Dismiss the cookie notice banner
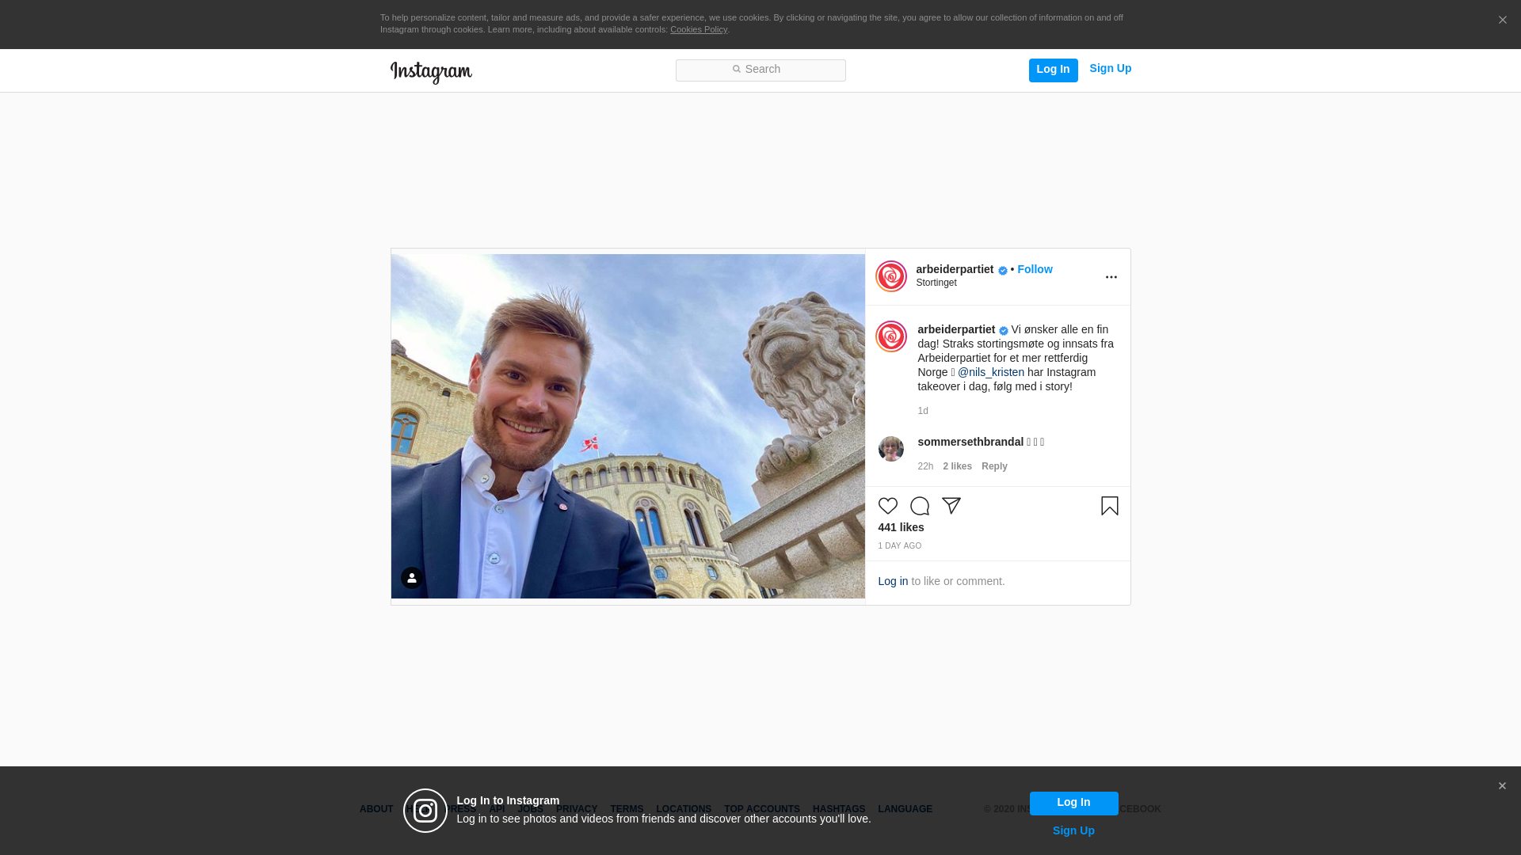1521x855 pixels. (x=1502, y=21)
